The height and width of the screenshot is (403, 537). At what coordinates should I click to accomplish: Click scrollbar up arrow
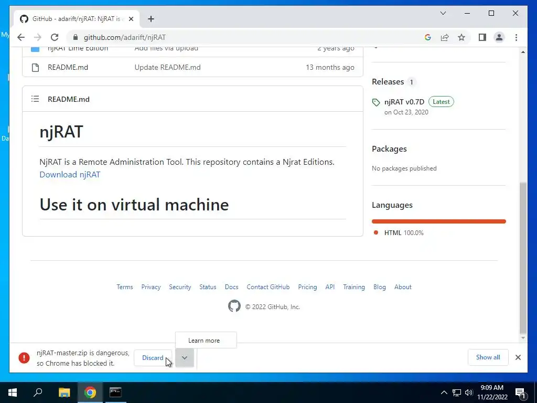tap(523, 52)
